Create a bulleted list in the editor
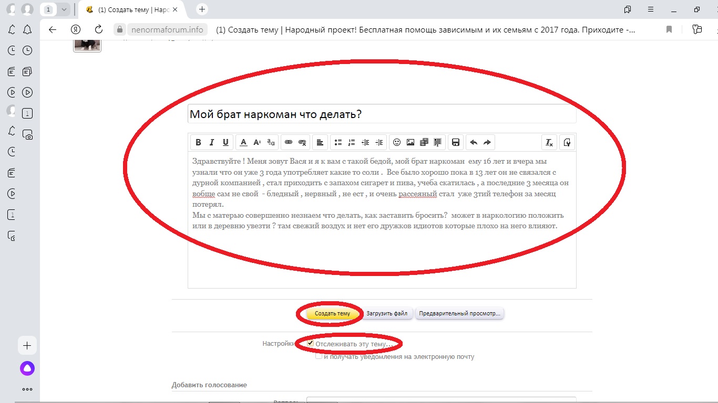The height and width of the screenshot is (403, 718). 338,142
